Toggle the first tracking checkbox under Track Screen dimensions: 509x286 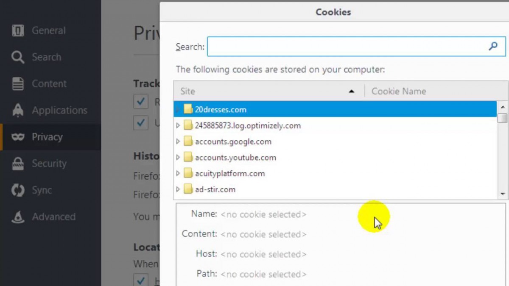point(141,102)
